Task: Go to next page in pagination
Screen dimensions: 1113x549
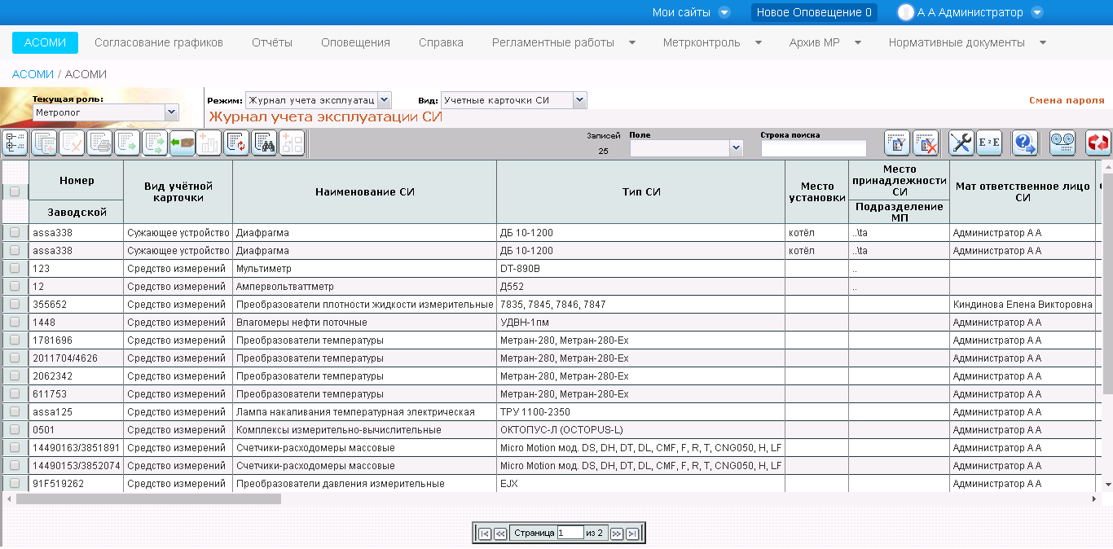Action: pos(617,534)
